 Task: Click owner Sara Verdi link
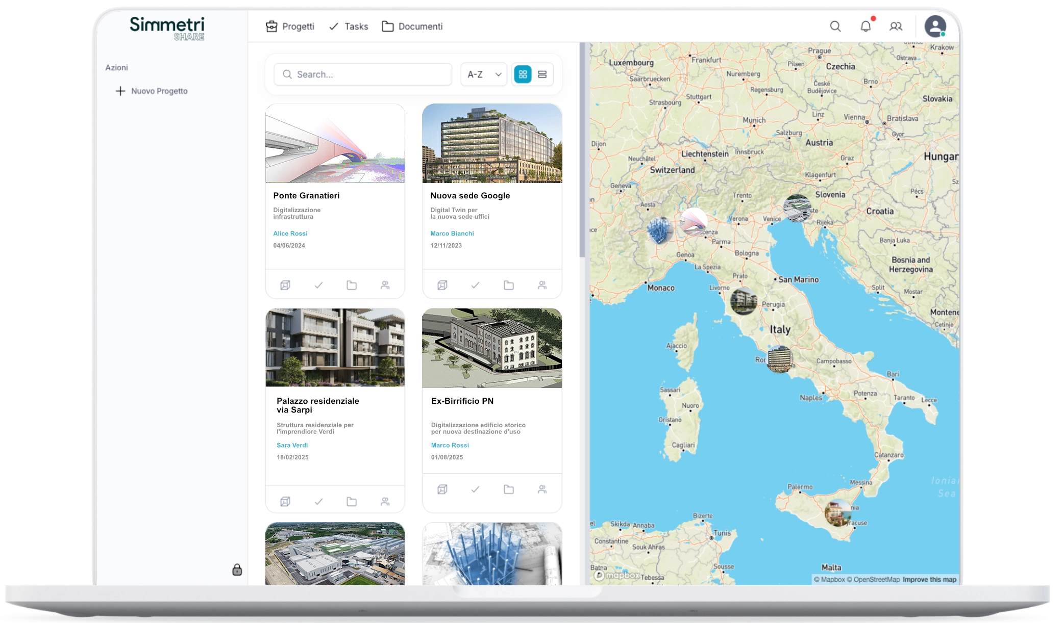(292, 445)
